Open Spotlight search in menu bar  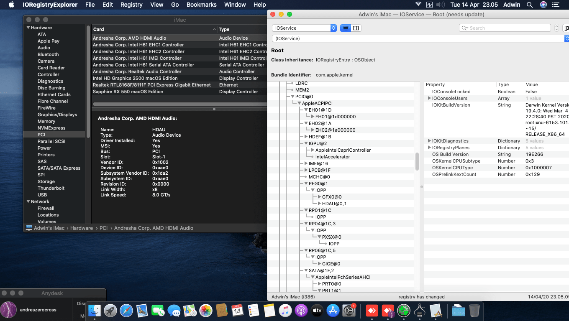pos(530,5)
